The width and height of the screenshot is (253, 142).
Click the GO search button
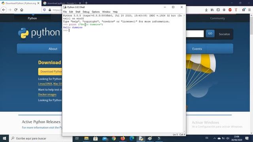[210, 34]
